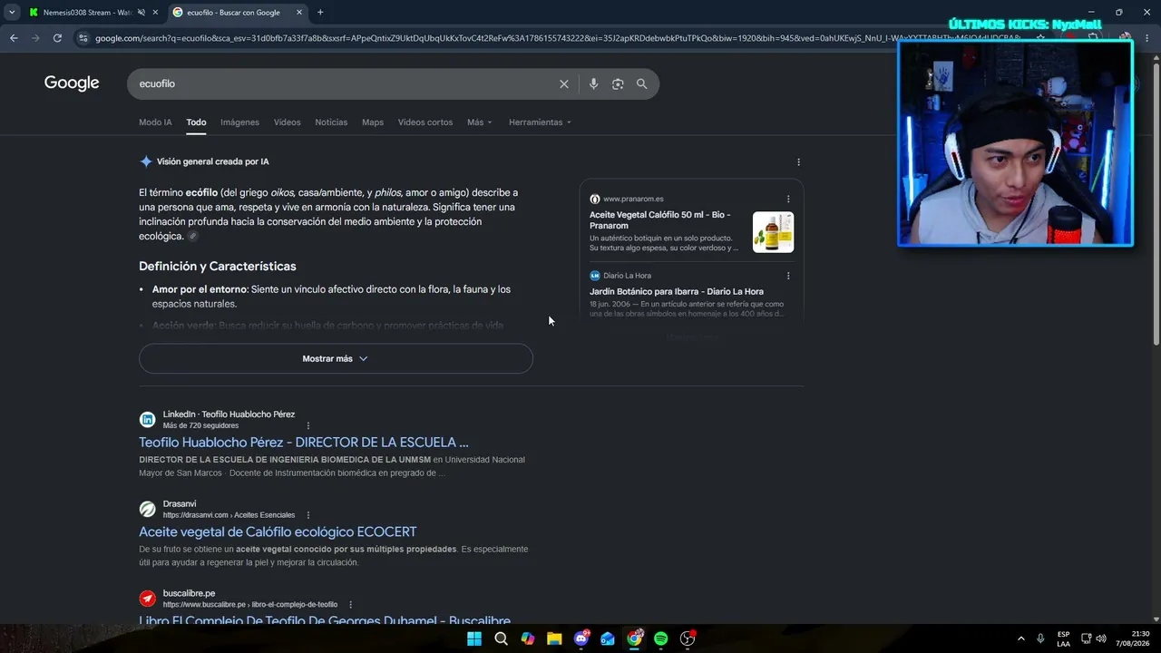Open network status icon in system tray
The width and height of the screenshot is (1161, 653).
pos(1087,638)
